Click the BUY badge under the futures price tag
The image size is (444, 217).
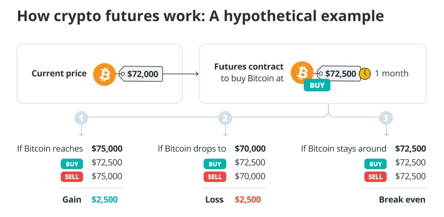tap(317, 85)
